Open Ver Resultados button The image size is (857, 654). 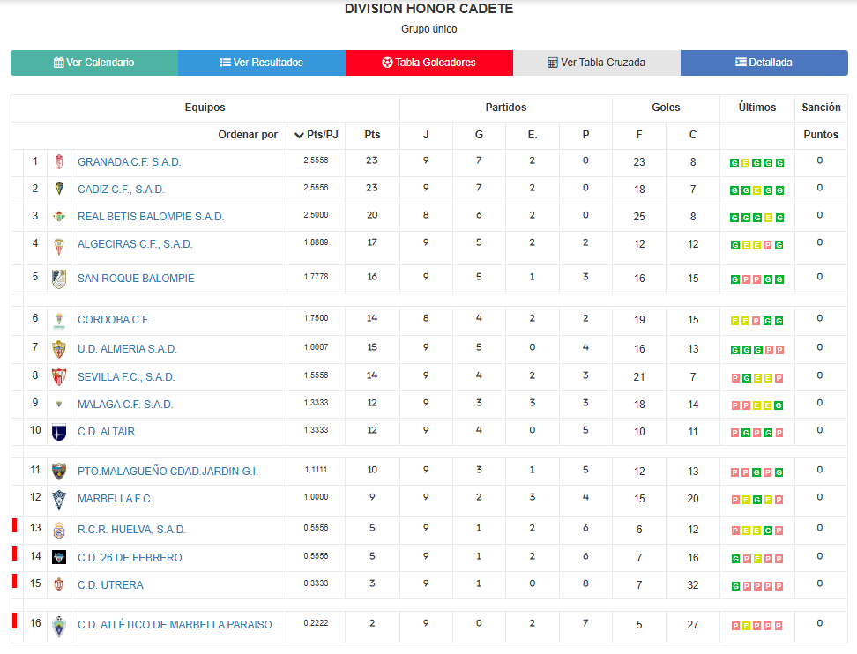(262, 63)
